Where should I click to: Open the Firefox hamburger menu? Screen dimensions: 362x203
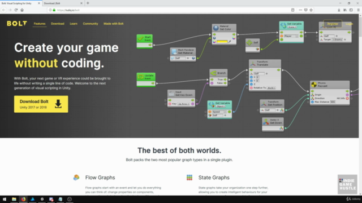coord(358,10)
